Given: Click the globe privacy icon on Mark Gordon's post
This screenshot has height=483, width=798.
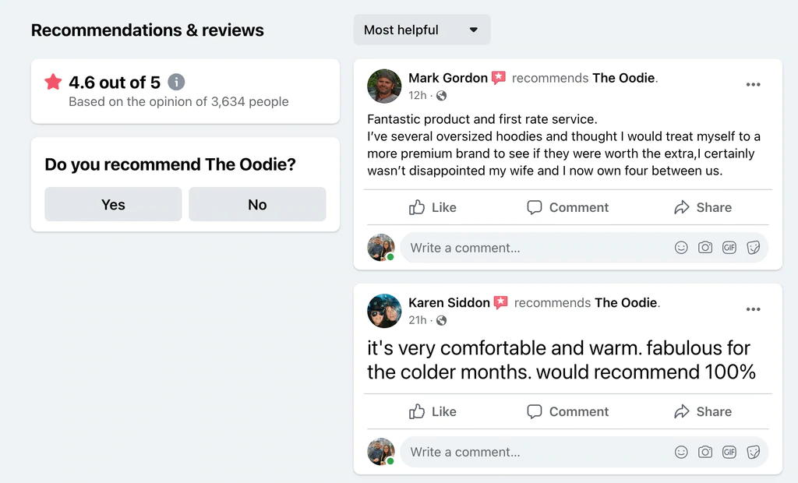Looking at the screenshot, I should [441, 96].
